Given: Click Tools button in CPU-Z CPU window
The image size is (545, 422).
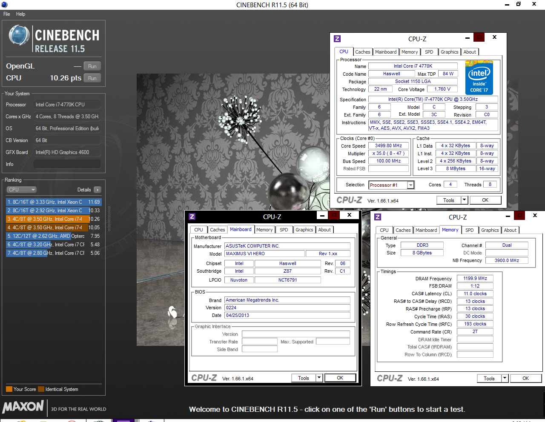Looking at the screenshot, I should pyautogui.click(x=449, y=200).
